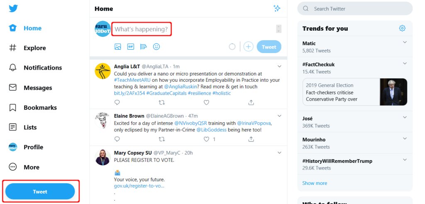The image size is (425, 204).
Task: Expand options for Matic trend
Action: click(405, 42)
